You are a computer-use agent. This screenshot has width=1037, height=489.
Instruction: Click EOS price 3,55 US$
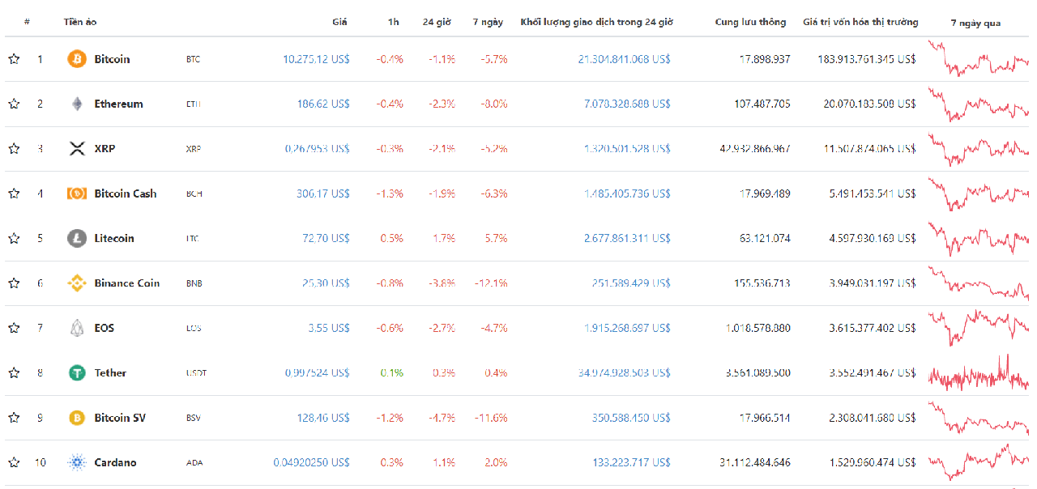pyautogui.click(x=329, y=328)
